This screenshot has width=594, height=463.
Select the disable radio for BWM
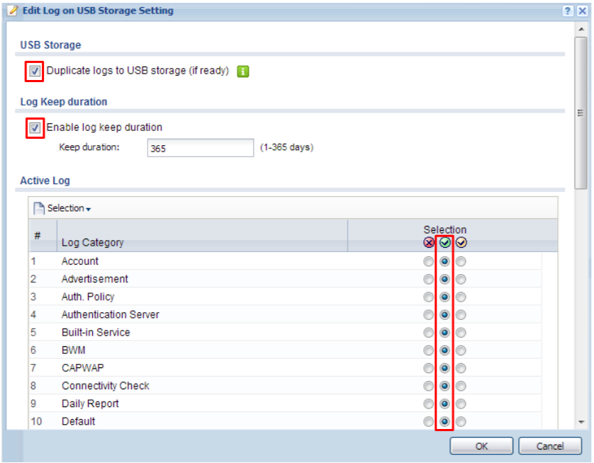click(x=427, y=350)
